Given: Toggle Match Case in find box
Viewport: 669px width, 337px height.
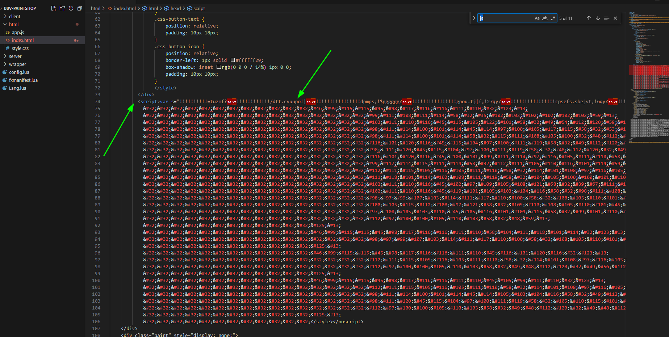Looking at the screenshot, I should point(537,18).
